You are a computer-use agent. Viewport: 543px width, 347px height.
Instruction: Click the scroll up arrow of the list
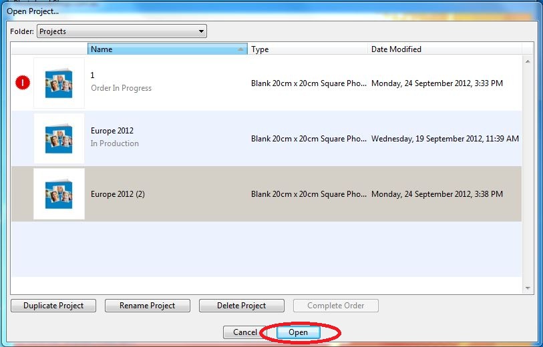tap(528, 61)
